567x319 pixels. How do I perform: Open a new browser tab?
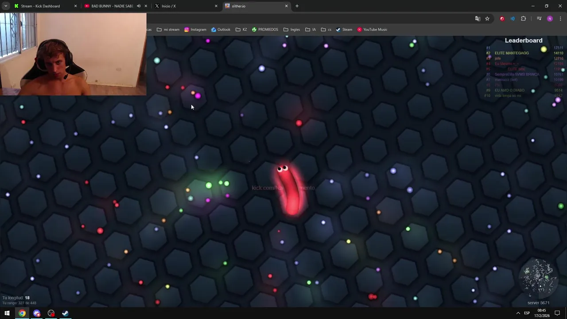[297, 6]
